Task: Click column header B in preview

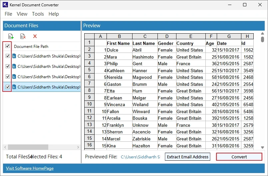Action: (119, 36)
